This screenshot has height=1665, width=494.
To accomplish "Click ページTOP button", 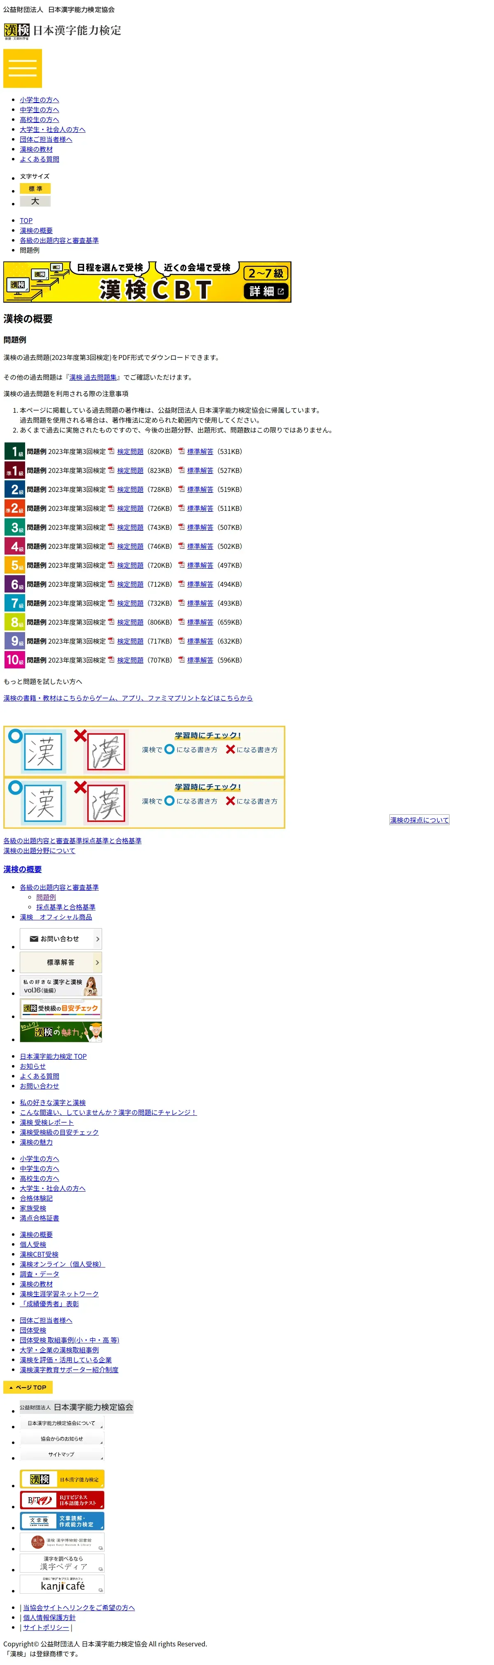I will coord(28,1388).
